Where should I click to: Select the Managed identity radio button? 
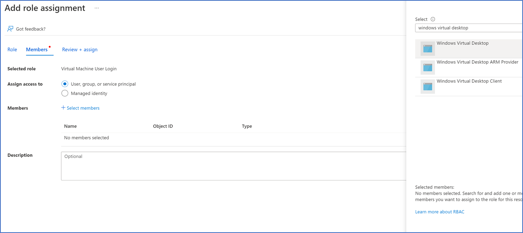[65, 93]
